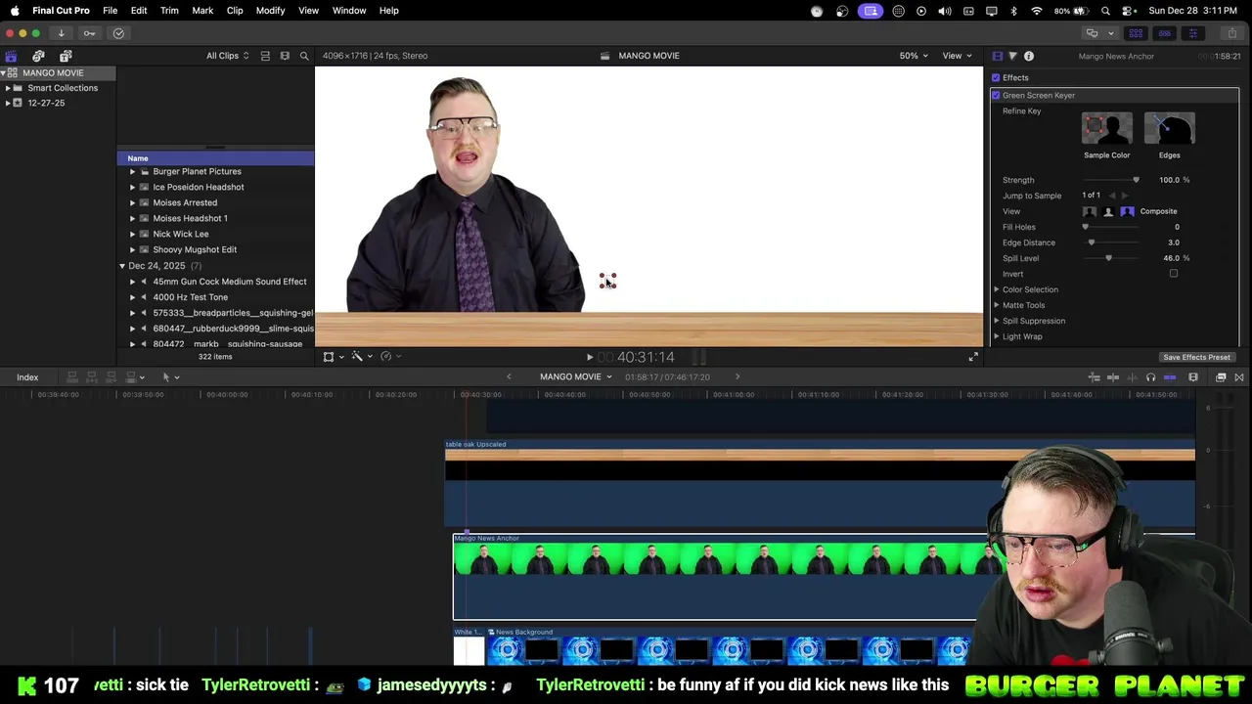The height and width of the screenshot is (704, 1252).
Task: Open the info inspector icon
Action: click(x=1029, y=56)
